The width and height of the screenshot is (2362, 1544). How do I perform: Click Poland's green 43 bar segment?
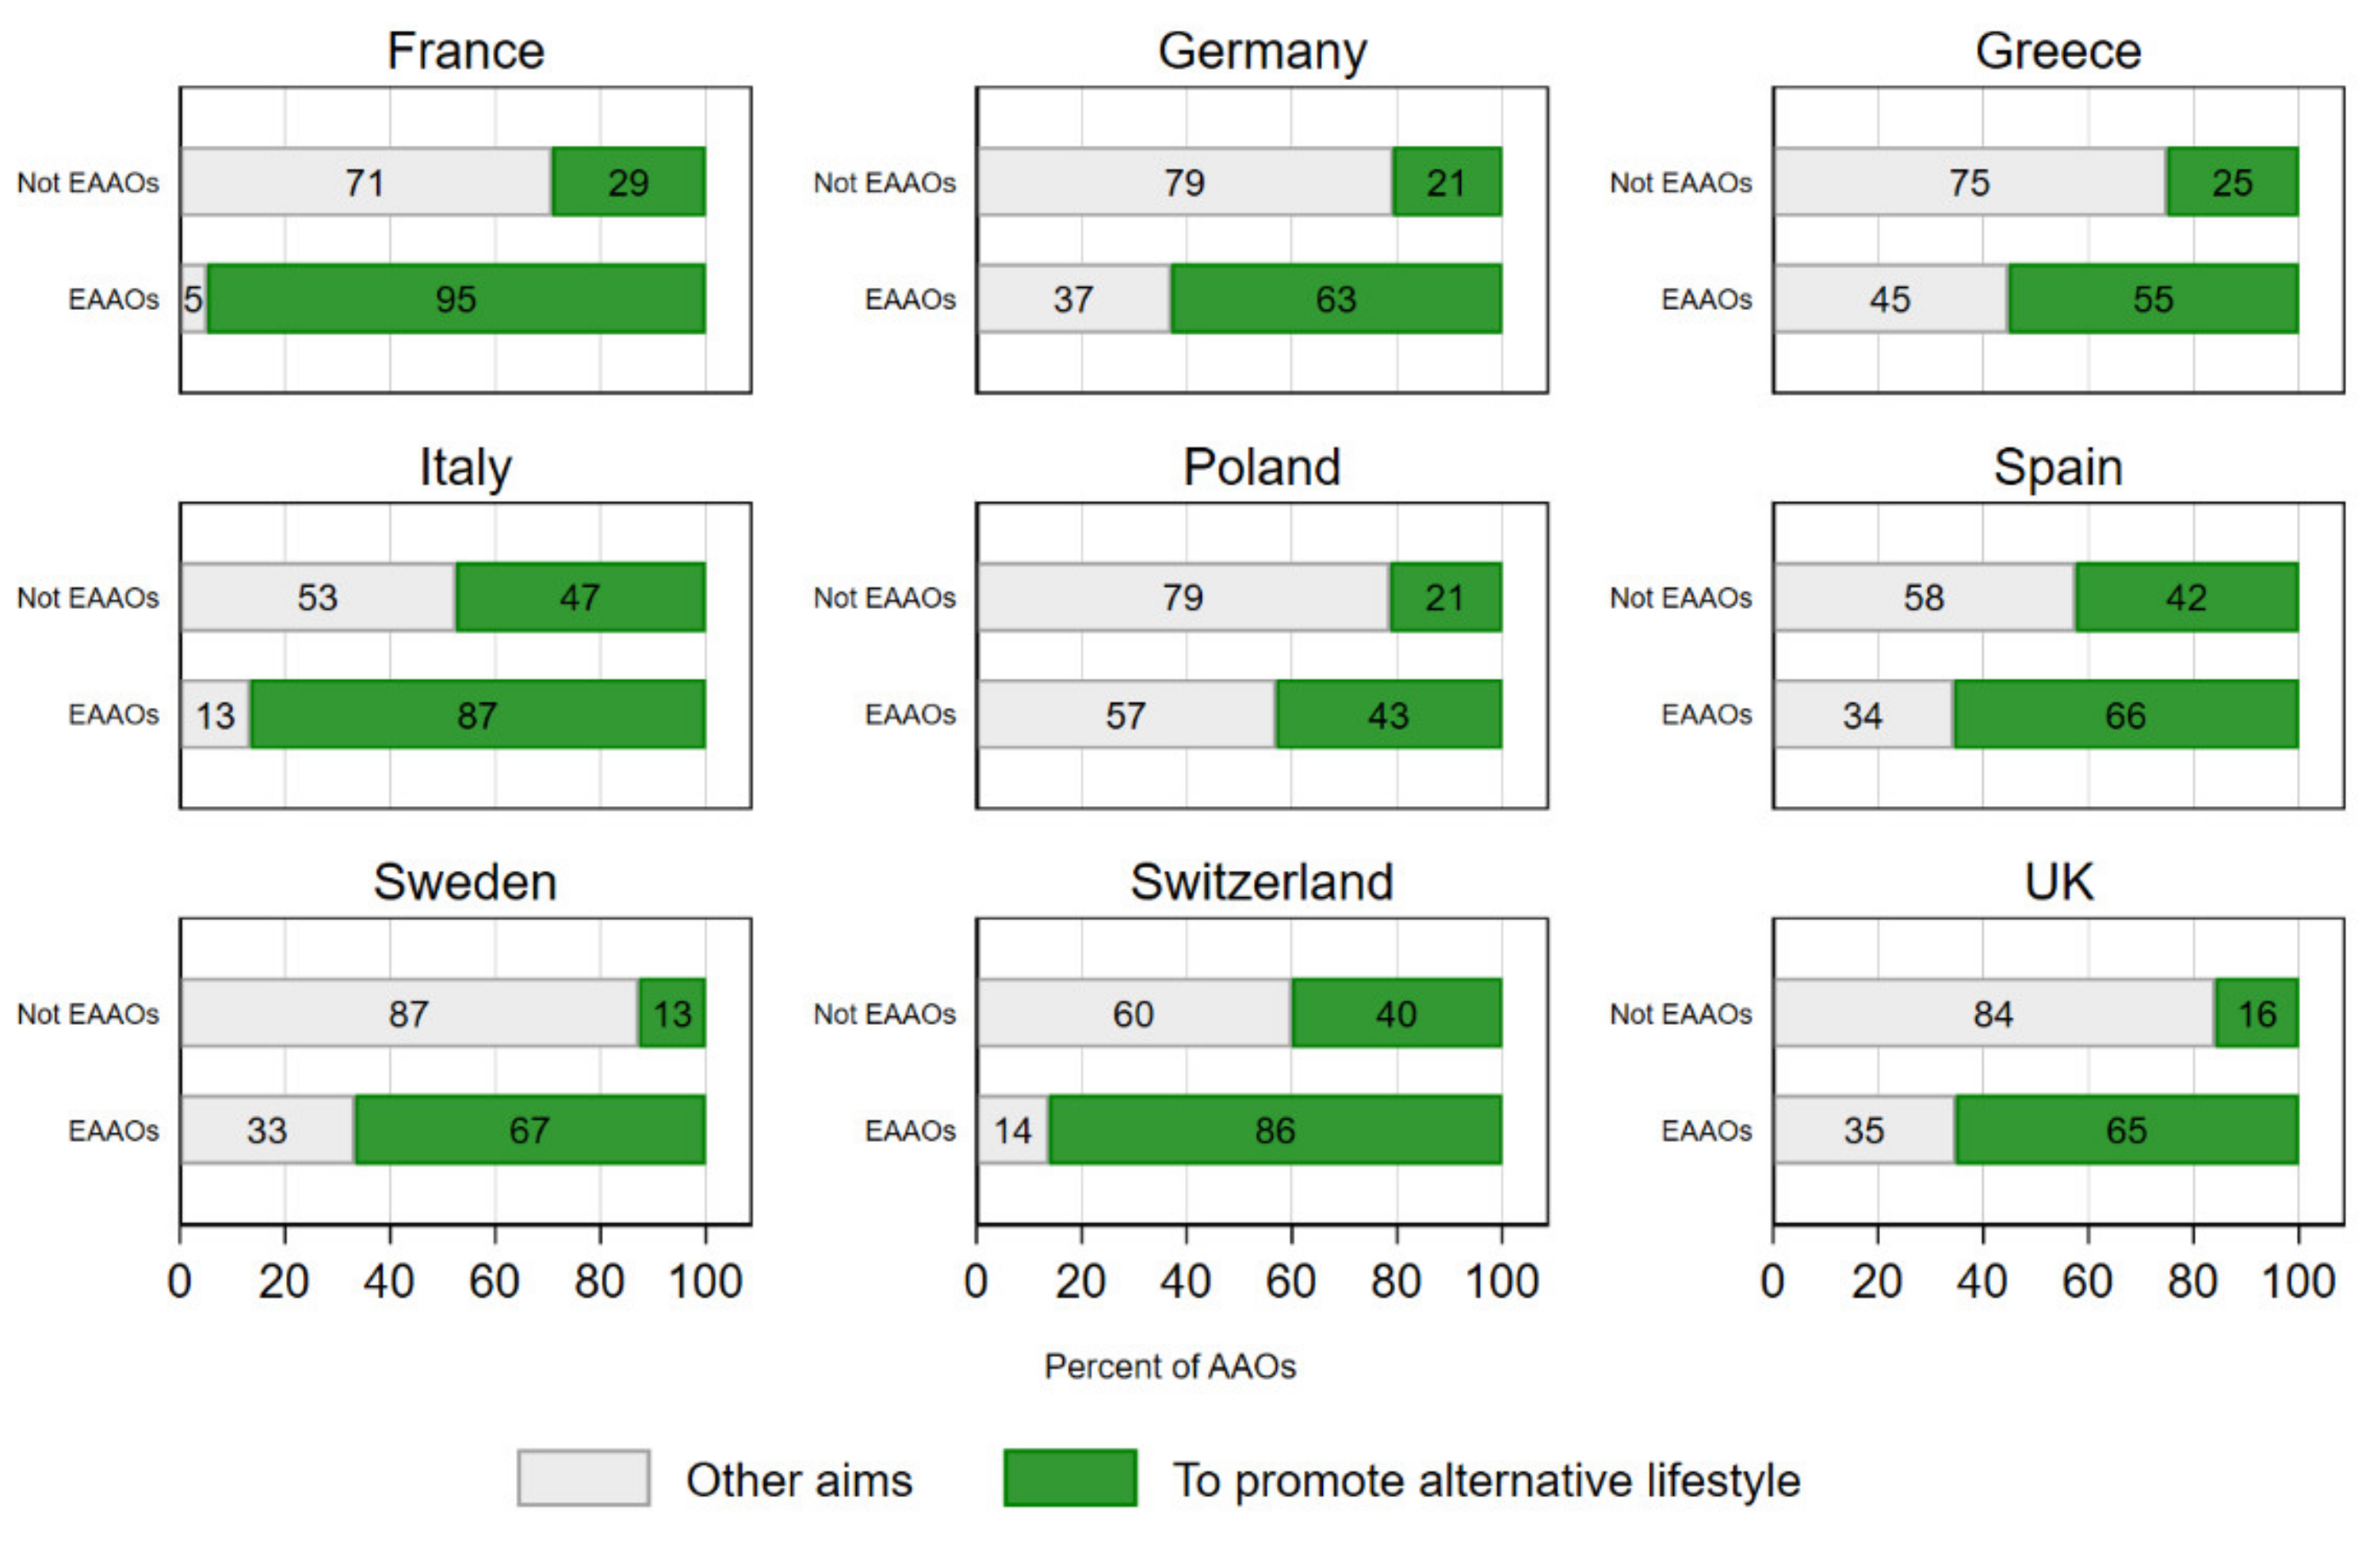click(x=1387, y=714)
